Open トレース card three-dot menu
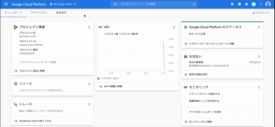 pos(89,104)
